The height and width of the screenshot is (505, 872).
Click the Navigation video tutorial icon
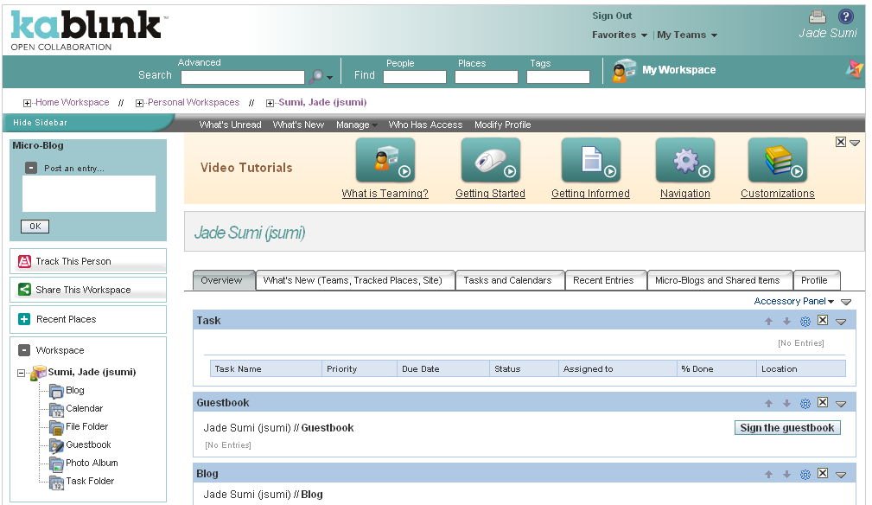(684, 160)
